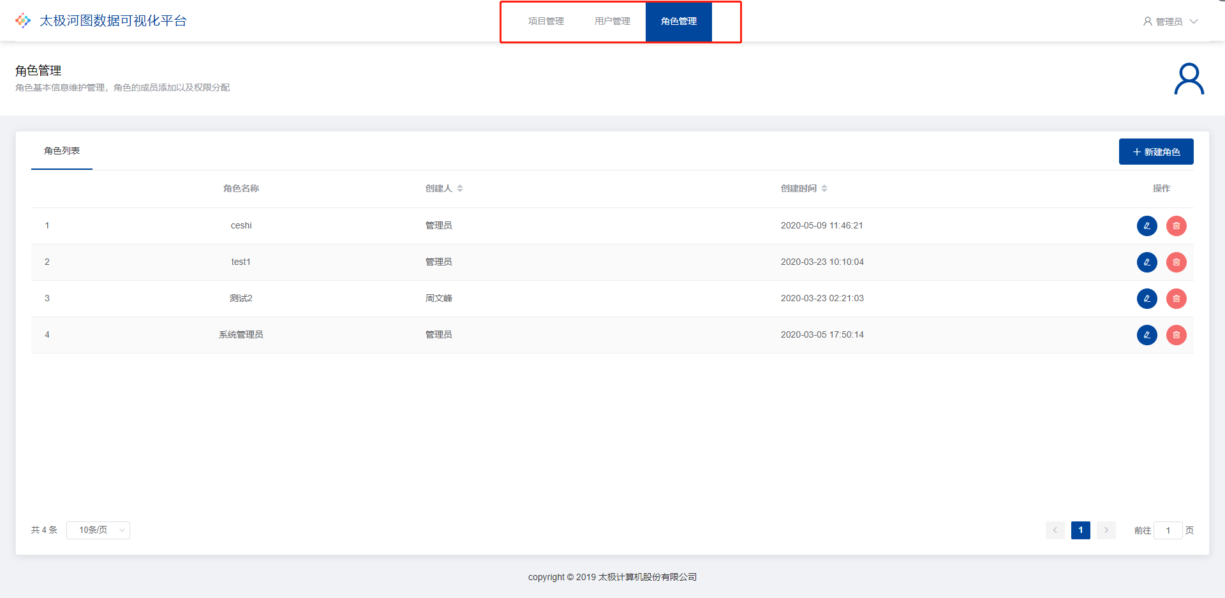
Task: Click date 2020-03-23 02:21:03
Action: pos(822,299)
